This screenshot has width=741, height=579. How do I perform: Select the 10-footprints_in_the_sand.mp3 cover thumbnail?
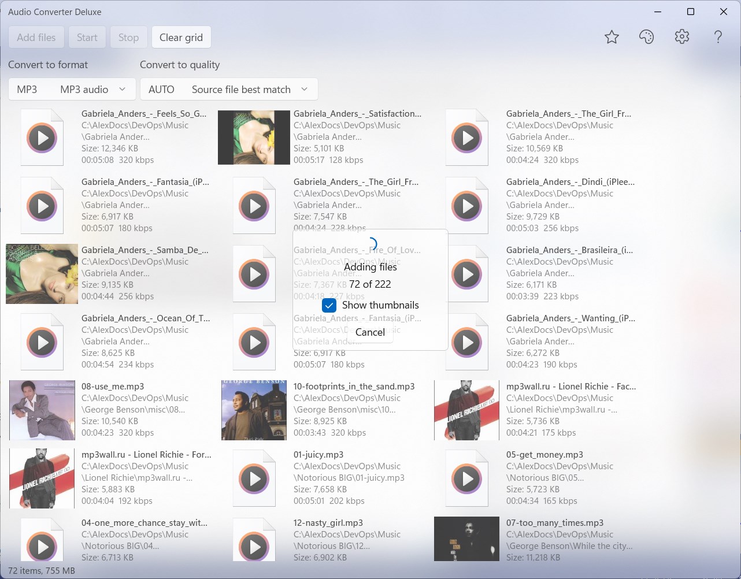(254, 410)
